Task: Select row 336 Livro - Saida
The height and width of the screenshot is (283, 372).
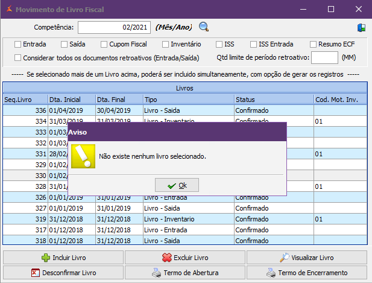Action: click(163, 110)
